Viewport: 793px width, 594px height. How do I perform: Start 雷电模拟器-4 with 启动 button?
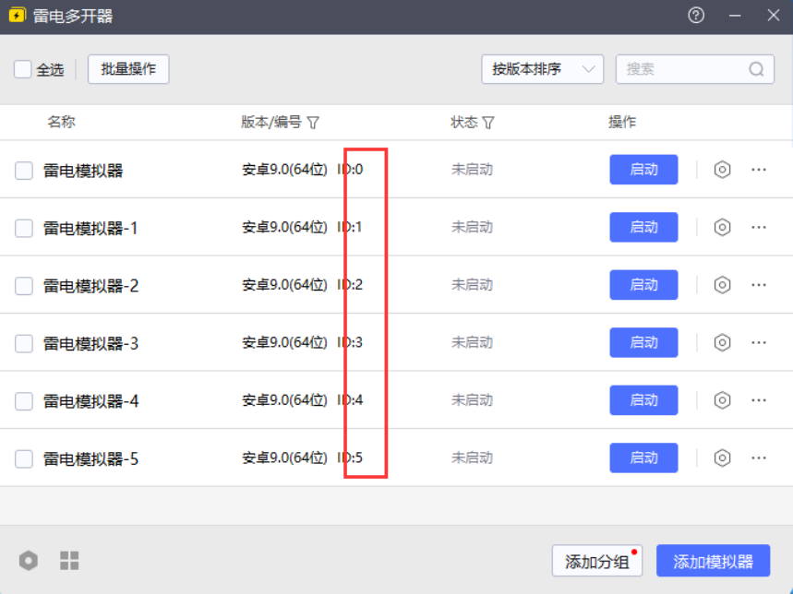click(x=643, y=400)
